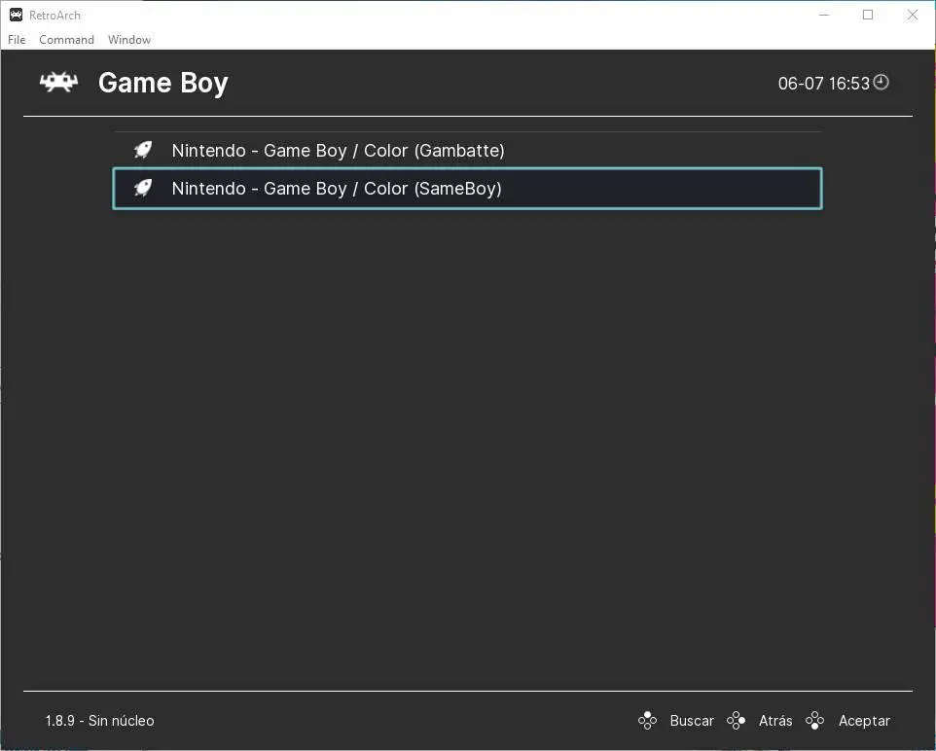The image size is (936, 751).
Task: Click the gamepad icon beside Buscar
Action: [x=647, y=721]
